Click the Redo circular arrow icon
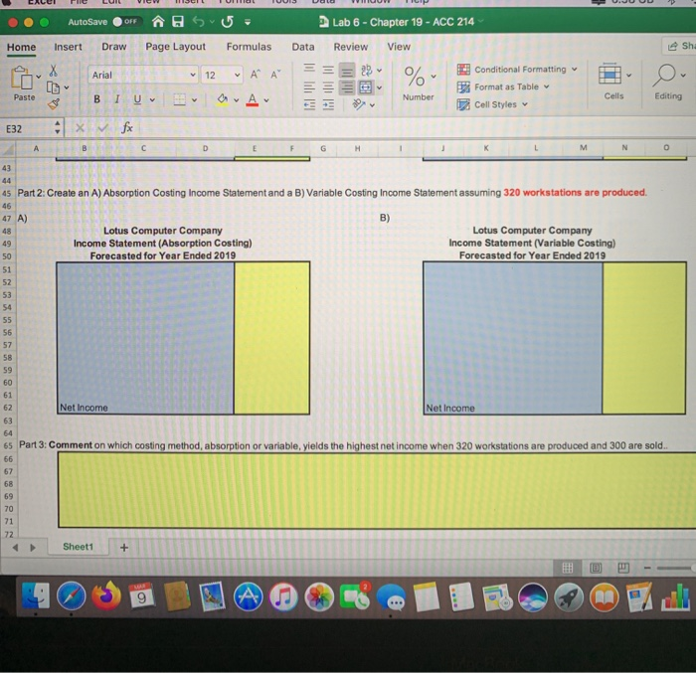 [228, 21]
